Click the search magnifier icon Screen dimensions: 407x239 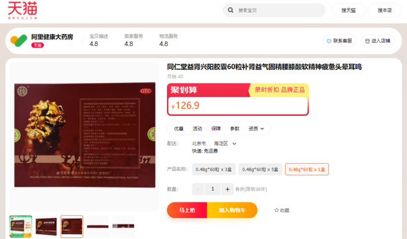(x=230, y=10)
